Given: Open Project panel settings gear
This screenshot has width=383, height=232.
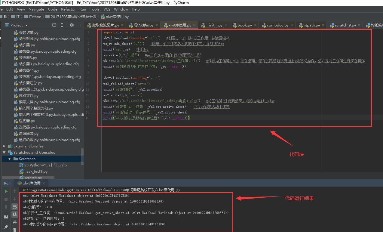Looking at the screenshot, I should (72, 25).
